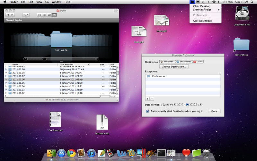Click the Desktoday menu bar icon
The image size is (257, 161).
pos(192,2)
